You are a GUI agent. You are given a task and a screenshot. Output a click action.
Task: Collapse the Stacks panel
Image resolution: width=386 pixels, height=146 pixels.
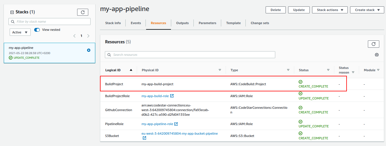[x=12, y=12]
